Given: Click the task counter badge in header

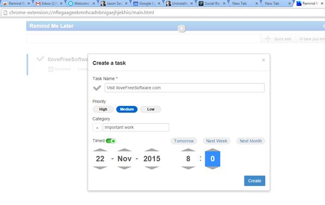Looking at the screenshot, I should click(181, 28).
